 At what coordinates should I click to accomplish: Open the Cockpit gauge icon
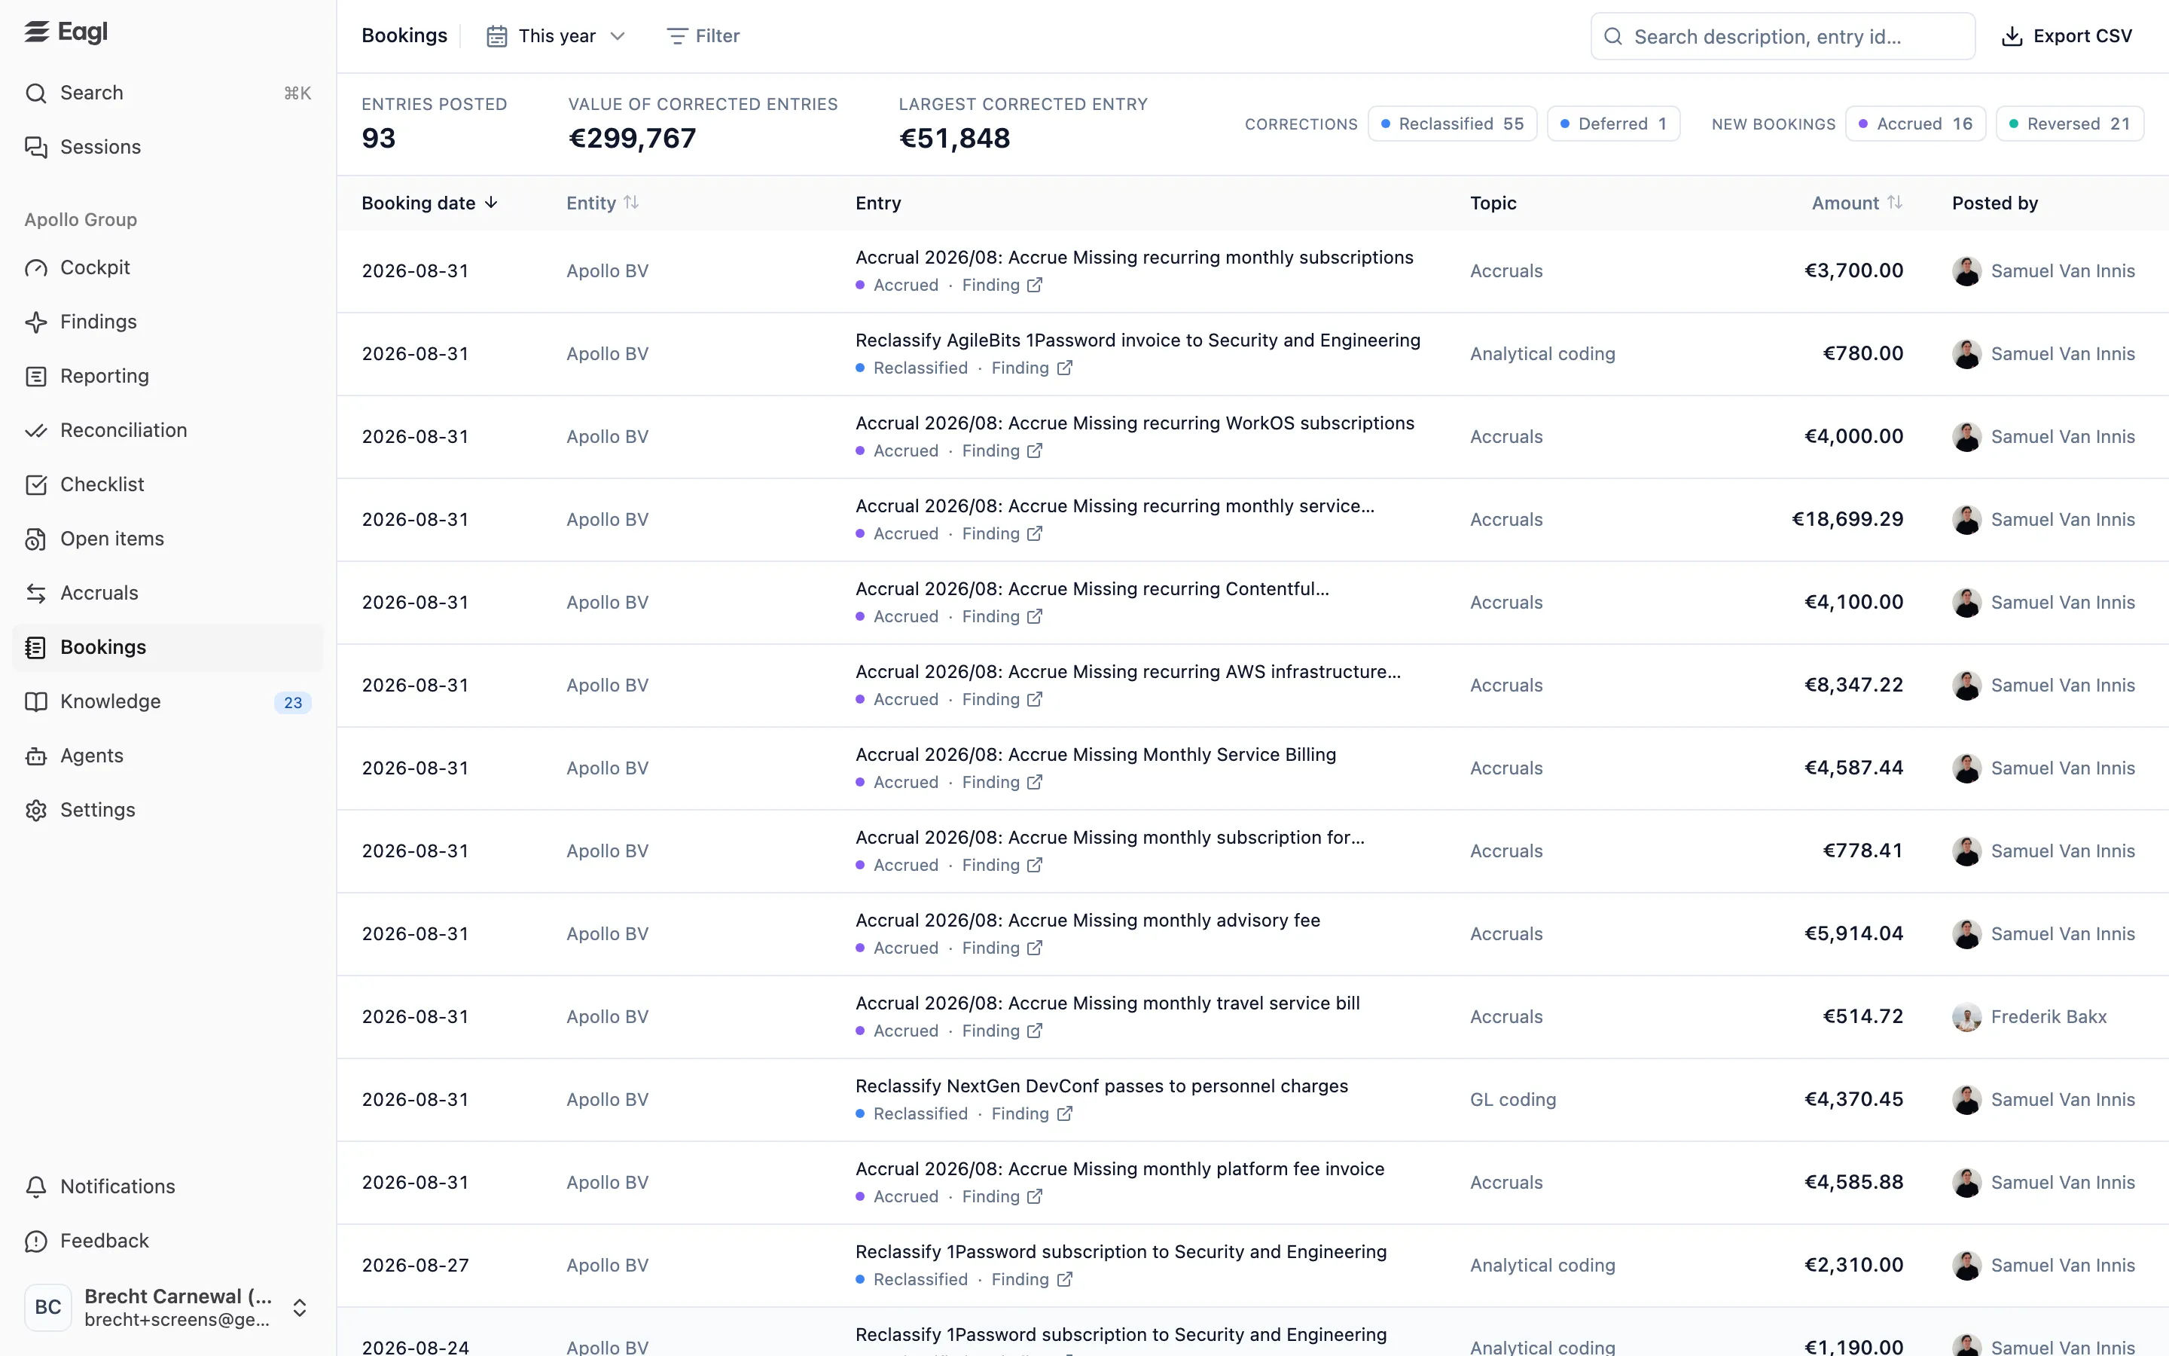coord(36,268)
